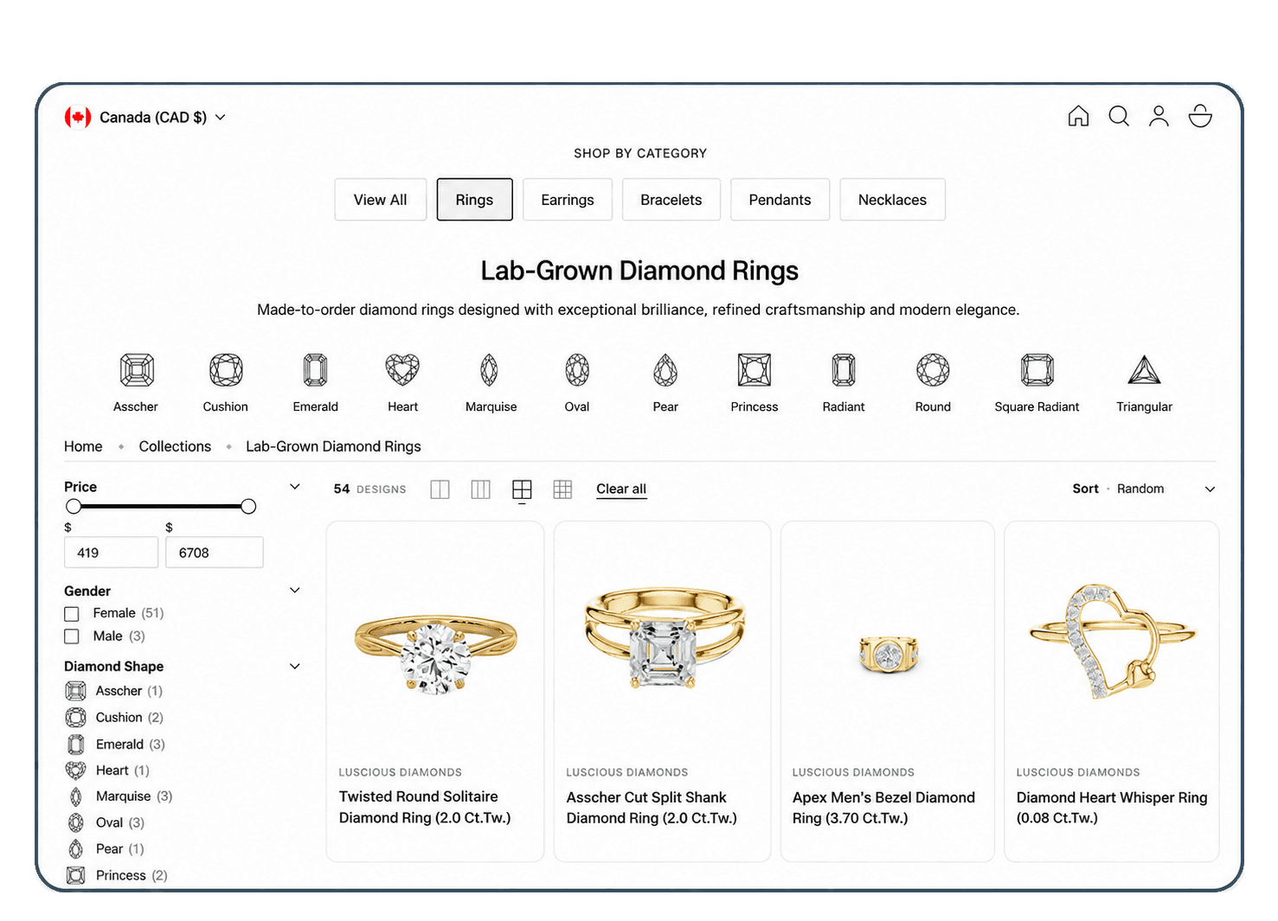Viewport: 1278px width, 921px height.
Task: Open the Twisted Round Solitaire Diamond Ring title
Action: 425,807
